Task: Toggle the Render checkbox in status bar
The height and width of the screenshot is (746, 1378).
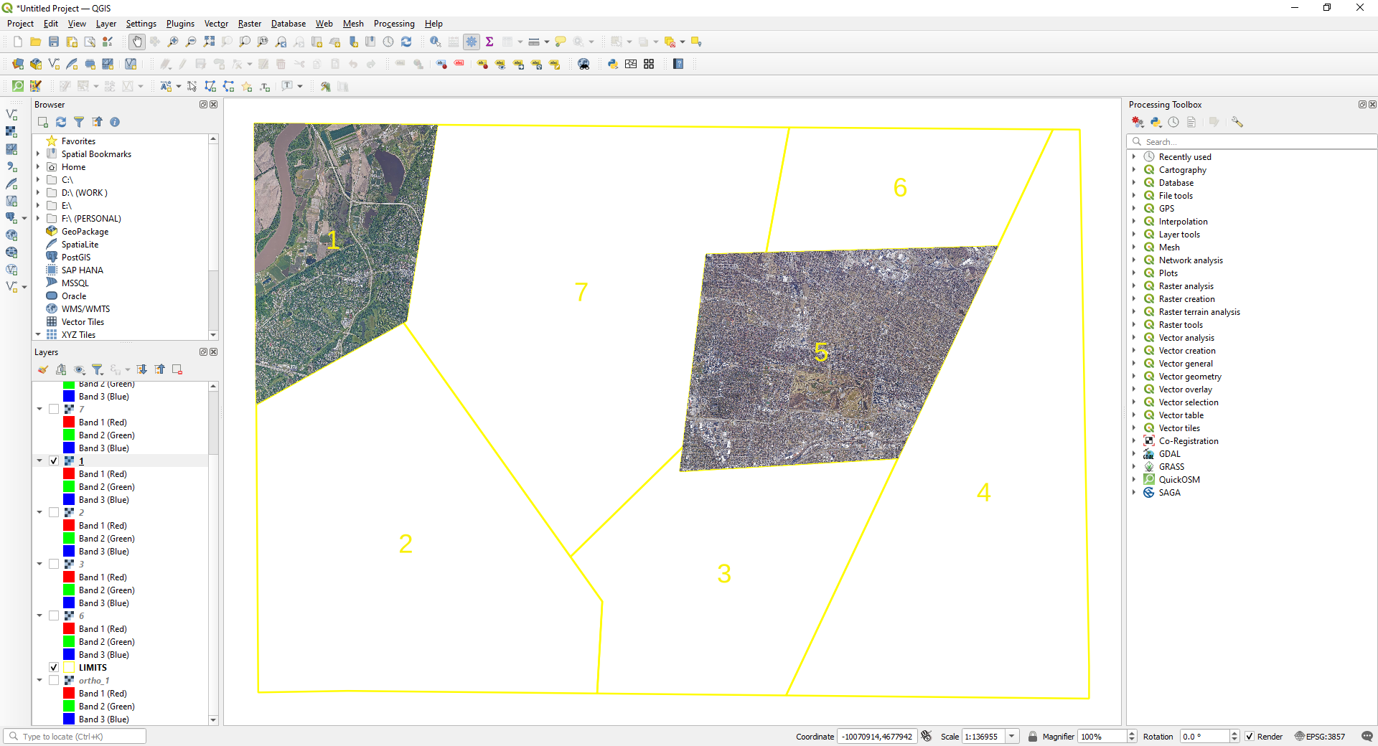Action: [1250, 736]
